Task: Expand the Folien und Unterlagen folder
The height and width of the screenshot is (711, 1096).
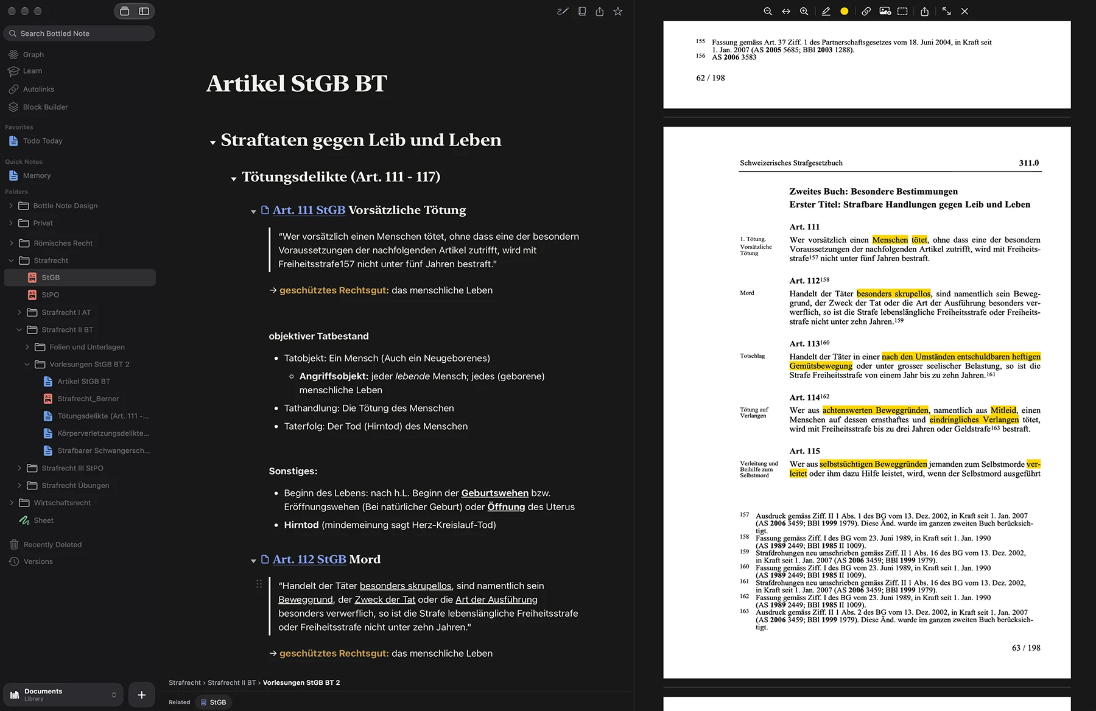Action: 27,347
